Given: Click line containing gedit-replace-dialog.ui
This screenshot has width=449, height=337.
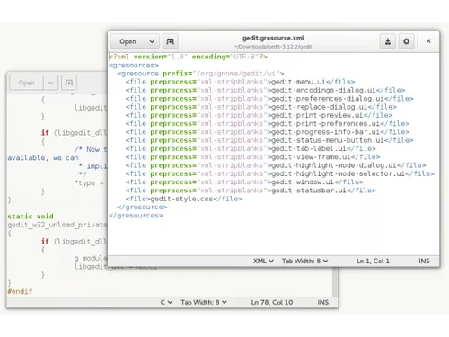Looking at the screenshot, I should [261, 107].
